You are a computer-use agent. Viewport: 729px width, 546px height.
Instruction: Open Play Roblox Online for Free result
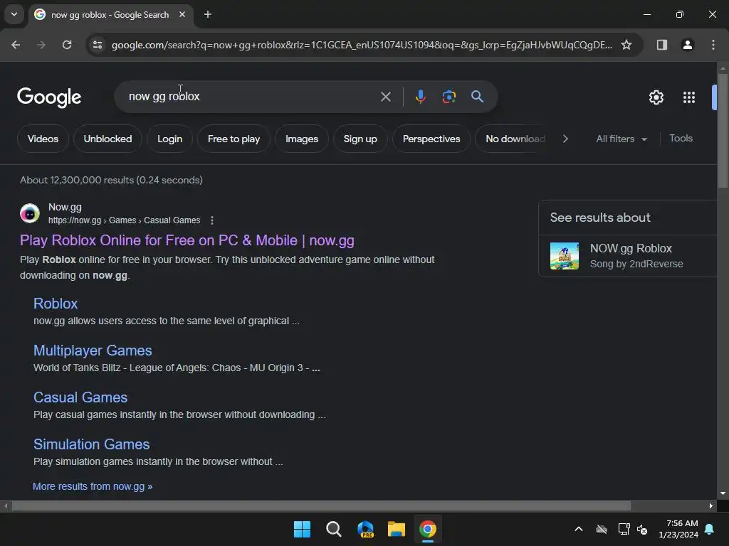point(187,240)
